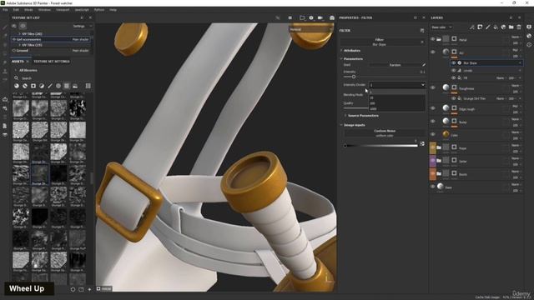534x300 pixels.
Task: Click the display settings icon at far right
Action: tap(529, 27)
